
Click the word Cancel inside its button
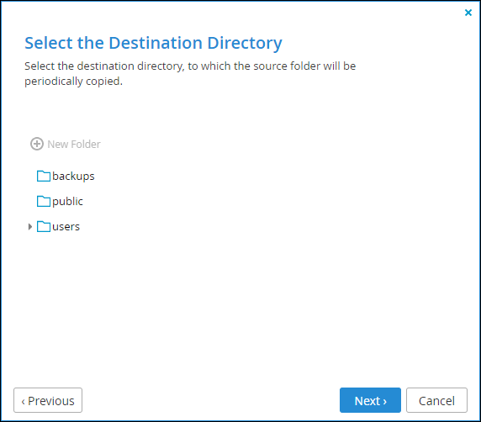point(436,401)
